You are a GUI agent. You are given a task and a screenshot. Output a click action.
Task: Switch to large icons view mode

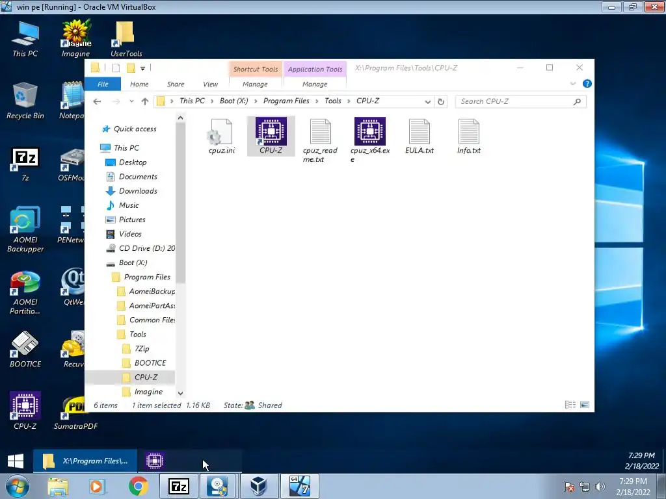tap(585, 405)
